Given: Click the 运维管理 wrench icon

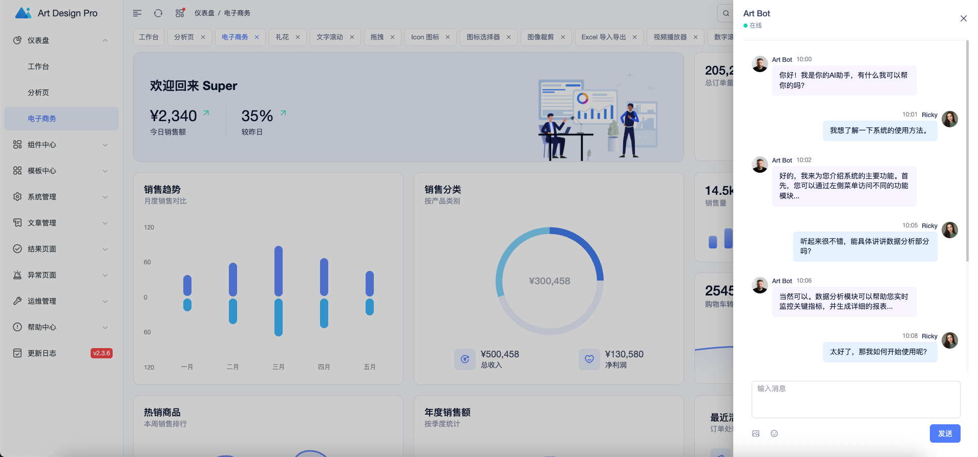Looking at the screenshot, I should point(17,301).
